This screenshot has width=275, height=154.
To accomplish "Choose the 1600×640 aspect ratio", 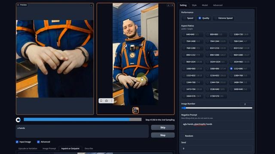I will point(240,89).
